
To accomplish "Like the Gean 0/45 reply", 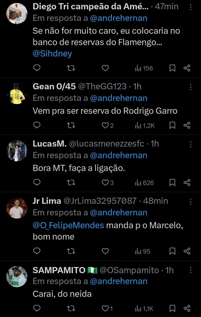I will 105,125.
